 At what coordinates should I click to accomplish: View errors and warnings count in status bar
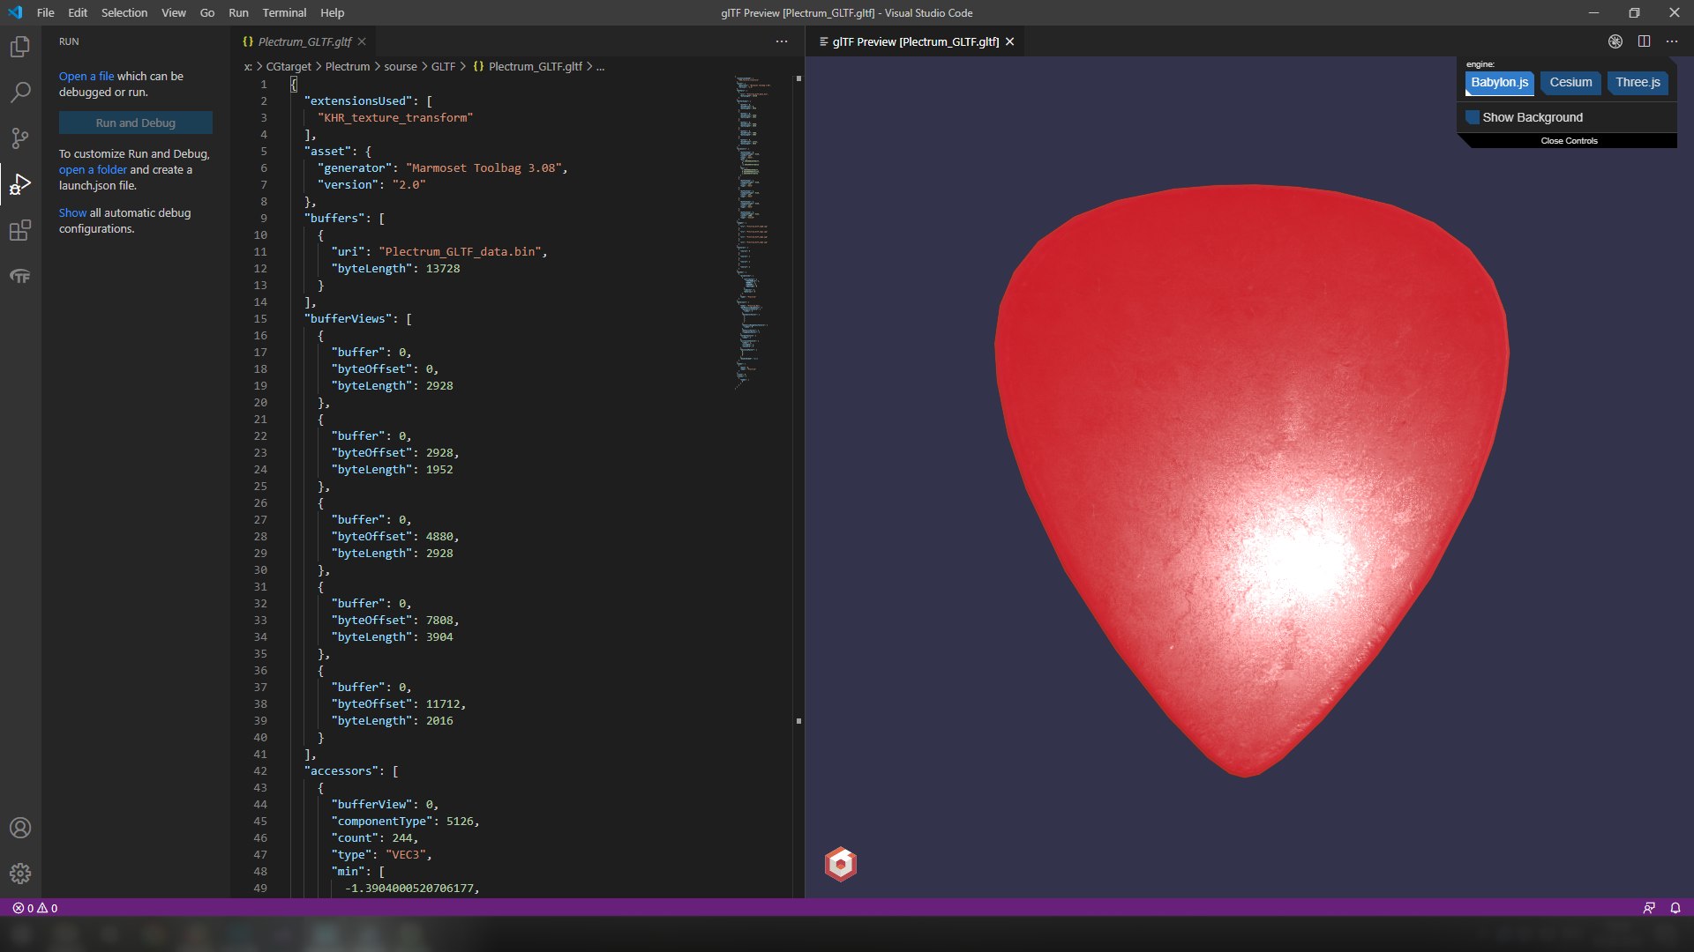[x=35, y=908]
